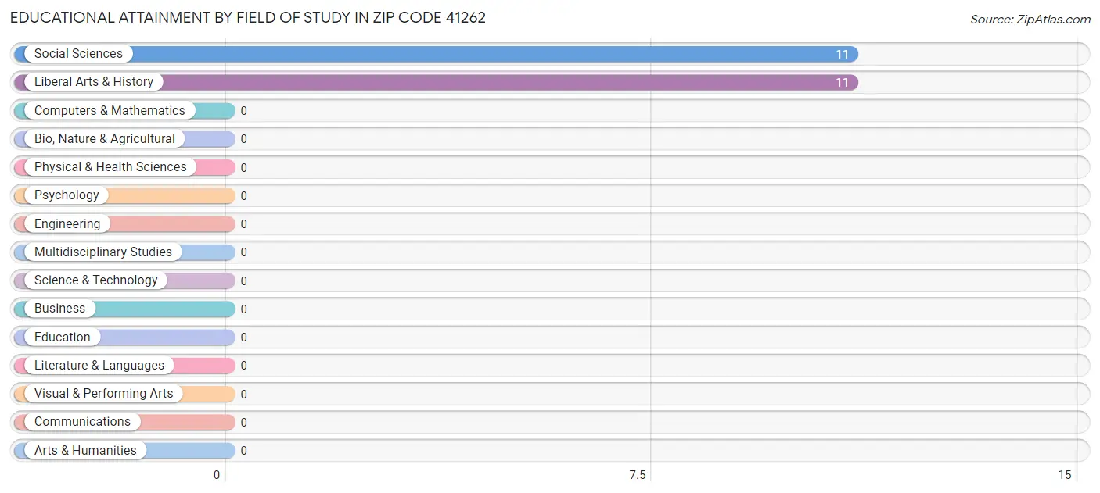The height and width of the screenshot is (493, 1100).
Task: Select the Bio, Nature & Agricultural label
Action: click(105, 139)
